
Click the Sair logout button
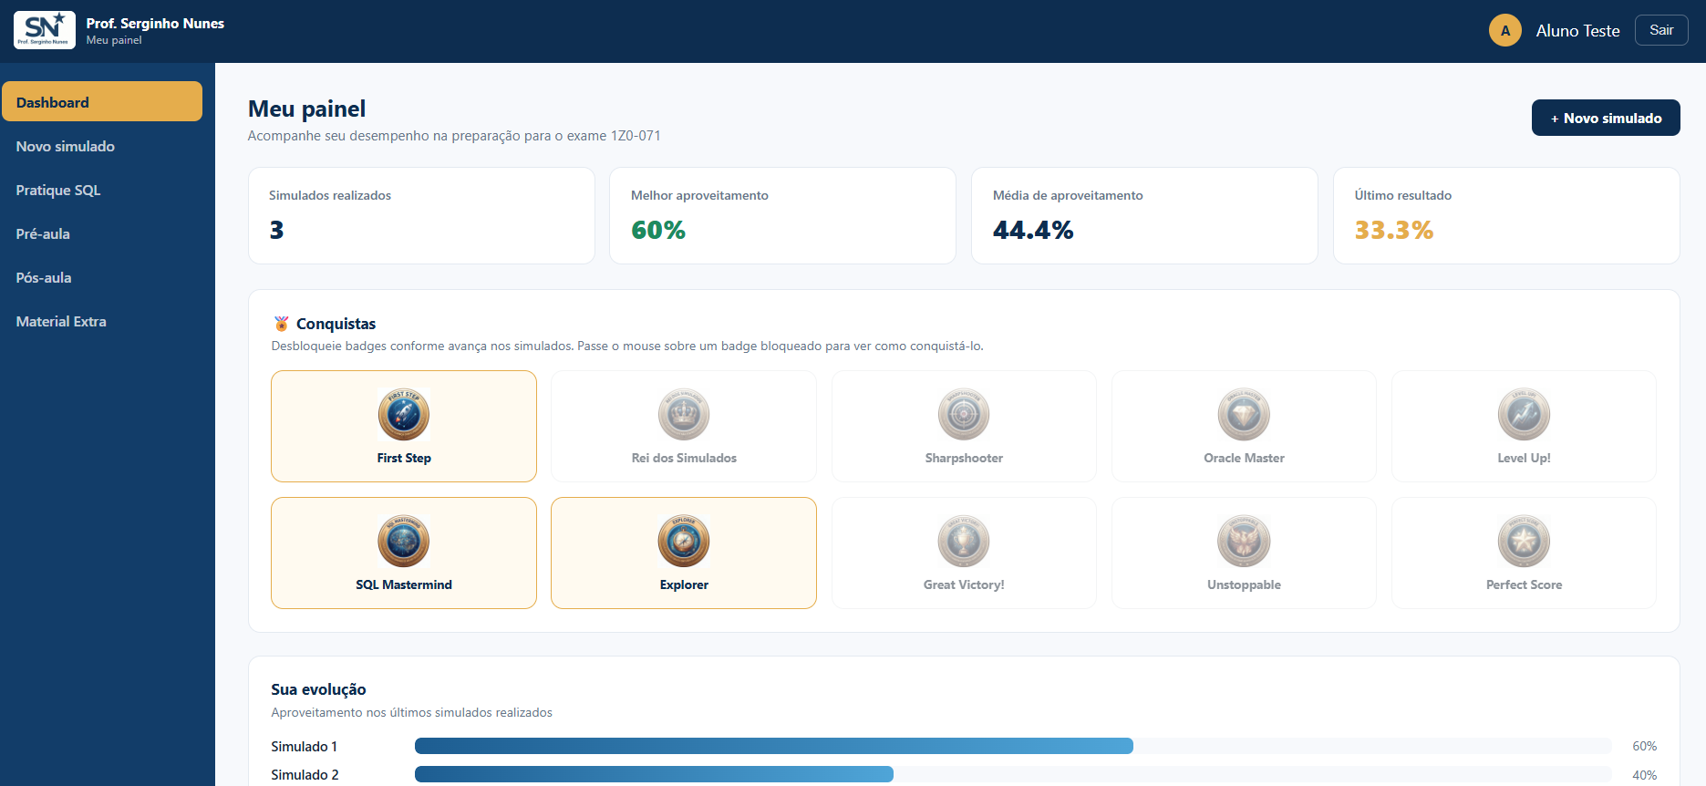point(1661,30)
